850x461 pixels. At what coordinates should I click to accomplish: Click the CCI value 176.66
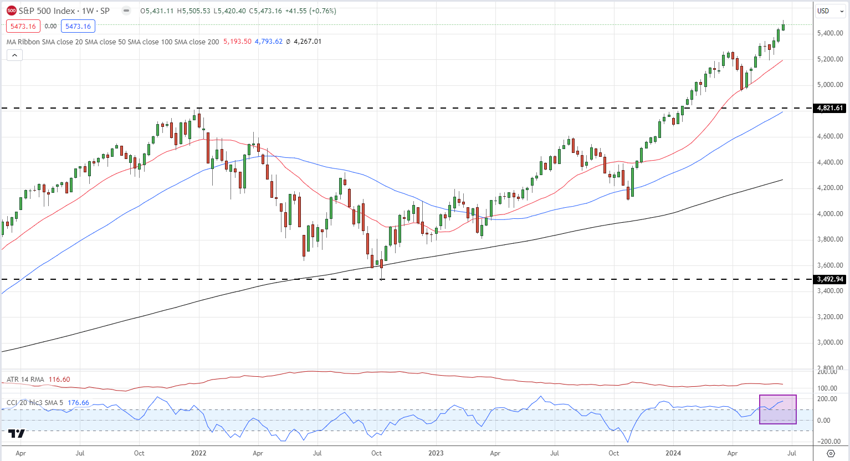pyautogui.click(x=78, y=403)
